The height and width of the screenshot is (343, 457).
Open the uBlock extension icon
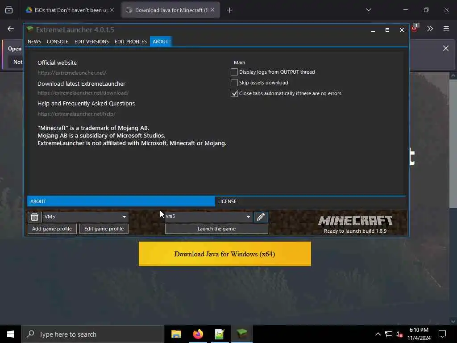(x=415, y=28)
